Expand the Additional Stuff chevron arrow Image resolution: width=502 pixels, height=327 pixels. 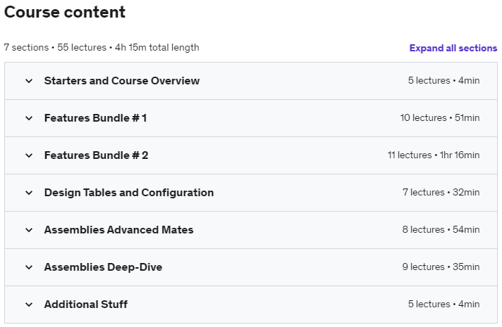pos(29,304)
